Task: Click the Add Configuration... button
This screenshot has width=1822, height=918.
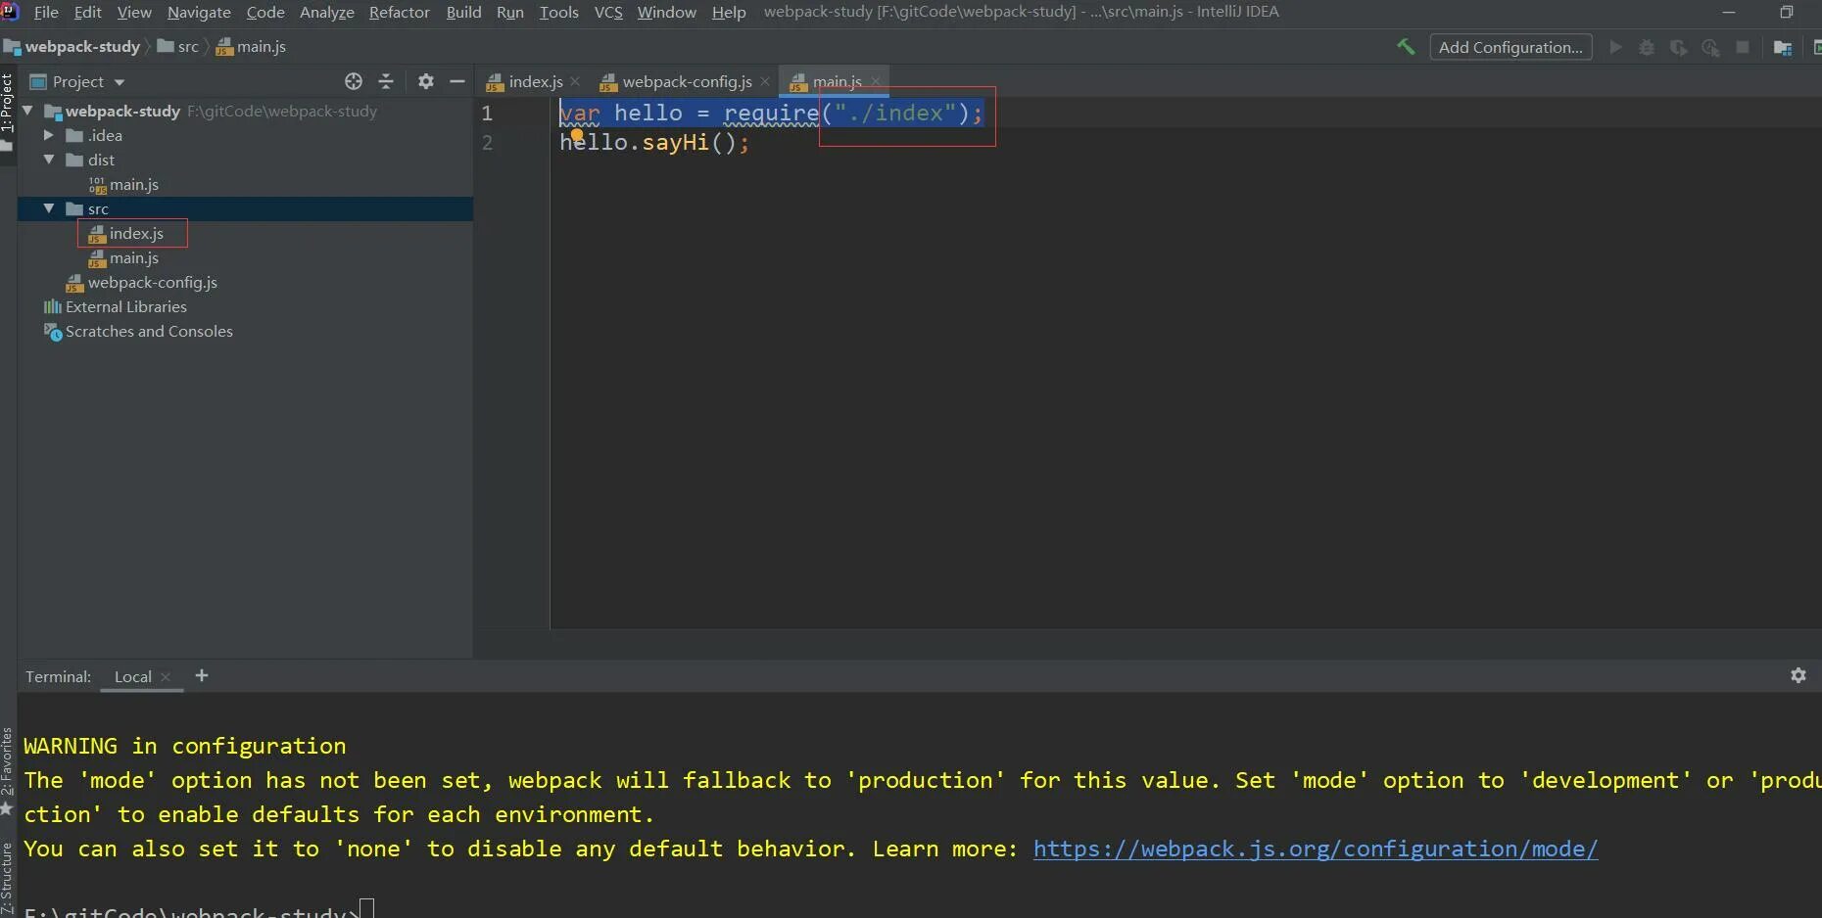Action: [1510, 47]
